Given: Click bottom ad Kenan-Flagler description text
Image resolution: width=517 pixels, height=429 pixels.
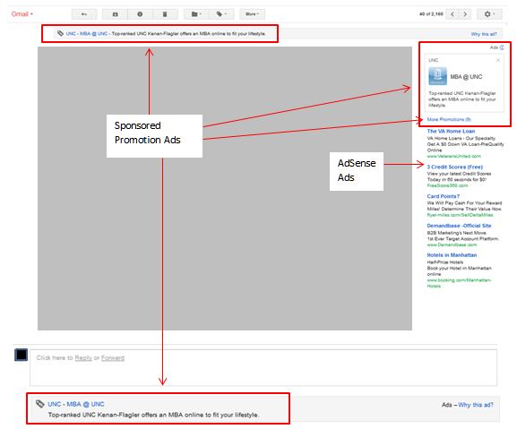Looking at the screenshot, I should (x=153, y=415).
